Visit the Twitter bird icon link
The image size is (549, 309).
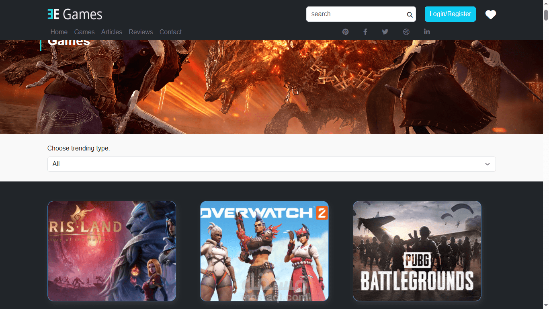385,32
